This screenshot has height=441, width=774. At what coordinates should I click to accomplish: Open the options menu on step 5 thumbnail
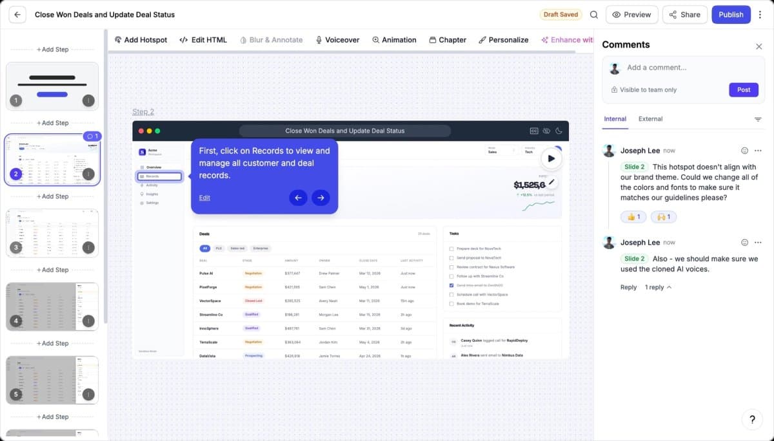coord(88,394)
